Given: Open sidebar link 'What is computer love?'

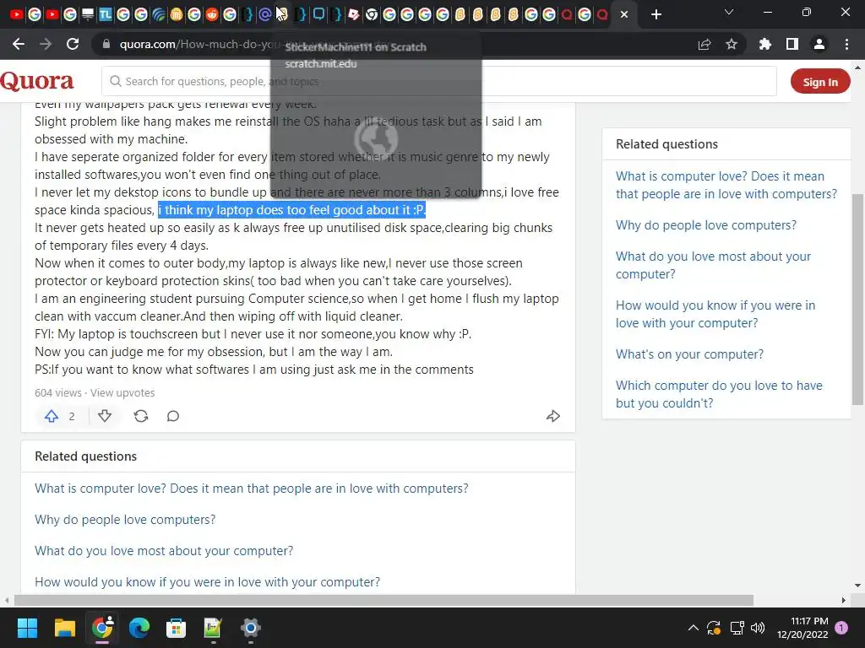Looking at the screenshot, I should pyautogui.click(x=726, y=185).
